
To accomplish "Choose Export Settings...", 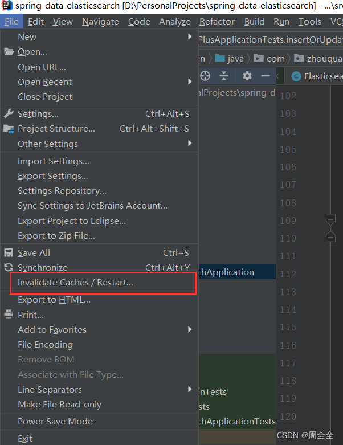I will click(x=99, y=176).
